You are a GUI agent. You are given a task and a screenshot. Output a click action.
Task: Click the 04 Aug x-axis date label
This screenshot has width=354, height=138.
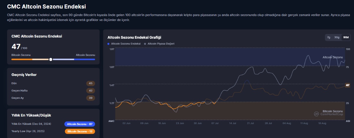coord(286,123)
